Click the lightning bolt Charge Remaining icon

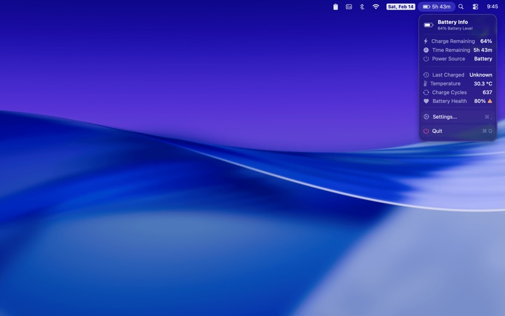425,41
